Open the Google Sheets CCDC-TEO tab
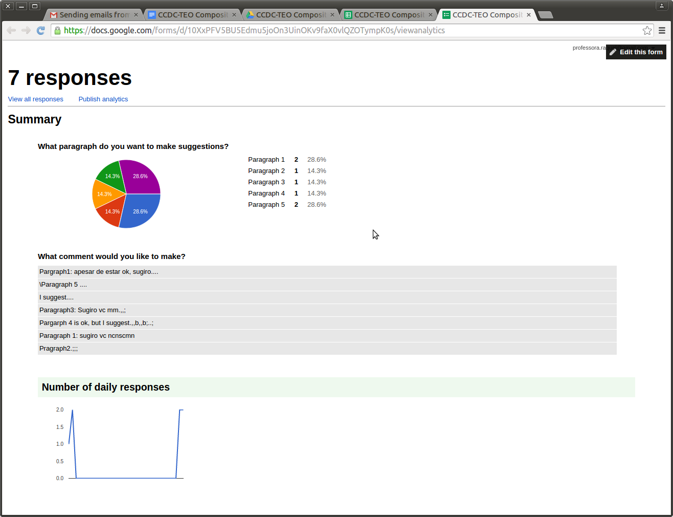Screen dimensions: 673x517 coord(387,15)
